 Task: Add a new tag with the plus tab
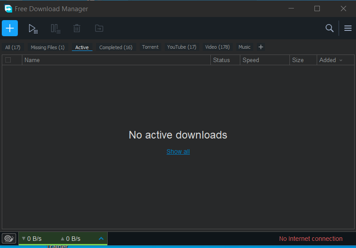(x=261, y=47)
